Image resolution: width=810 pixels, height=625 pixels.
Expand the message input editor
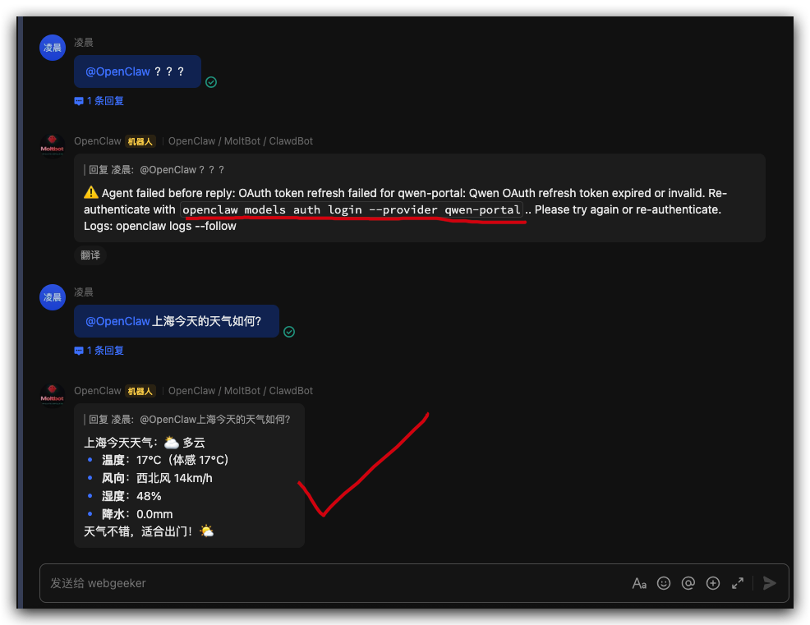click(x=738, y=583)
